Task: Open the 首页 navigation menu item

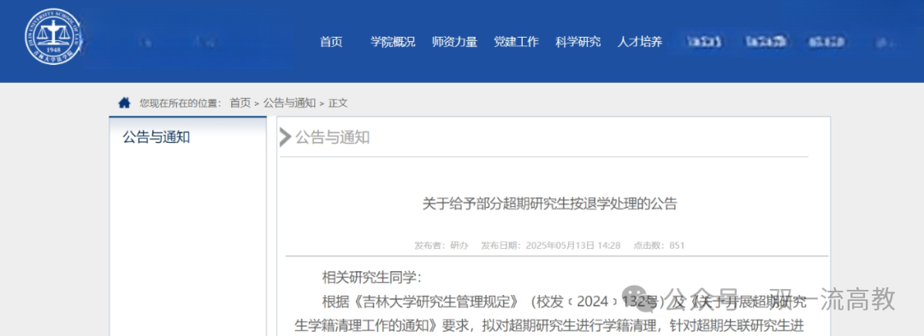Action: coord(331,42)
